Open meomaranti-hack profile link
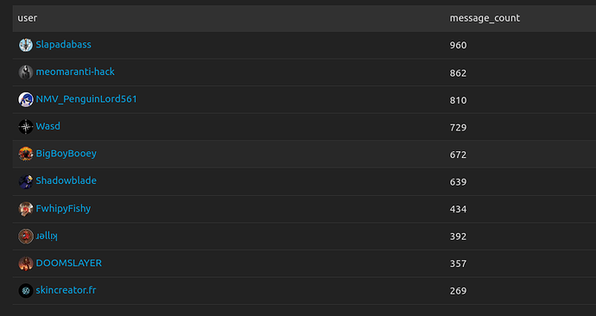596x316 pixels. pyautogui.click(x=75, y=72)
